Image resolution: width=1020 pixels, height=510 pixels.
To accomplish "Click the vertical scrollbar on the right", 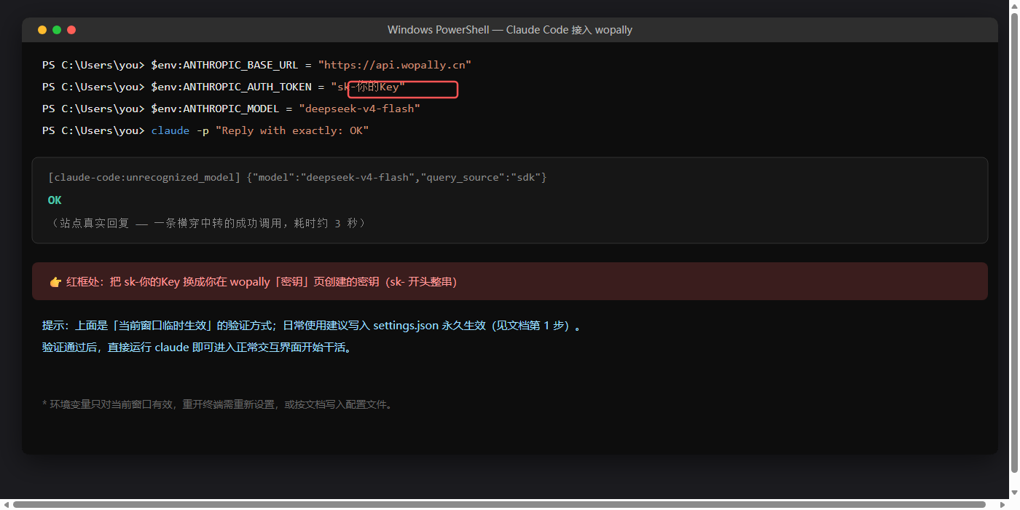I will point(1013,241).
